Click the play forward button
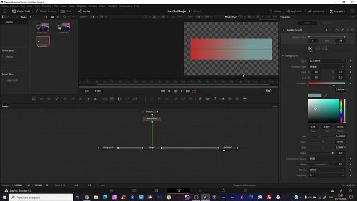 tap(181, 91)
